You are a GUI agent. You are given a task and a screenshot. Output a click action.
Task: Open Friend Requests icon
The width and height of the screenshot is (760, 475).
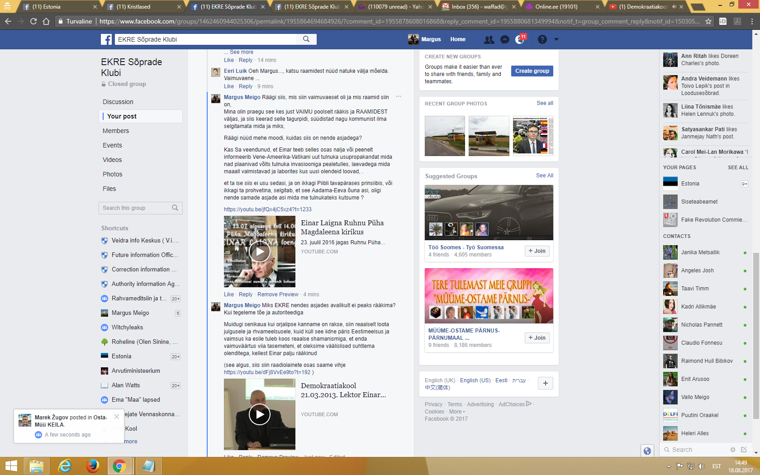point(489,40)
